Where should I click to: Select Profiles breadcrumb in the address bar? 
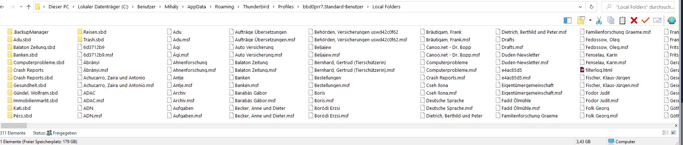(286, 7)
